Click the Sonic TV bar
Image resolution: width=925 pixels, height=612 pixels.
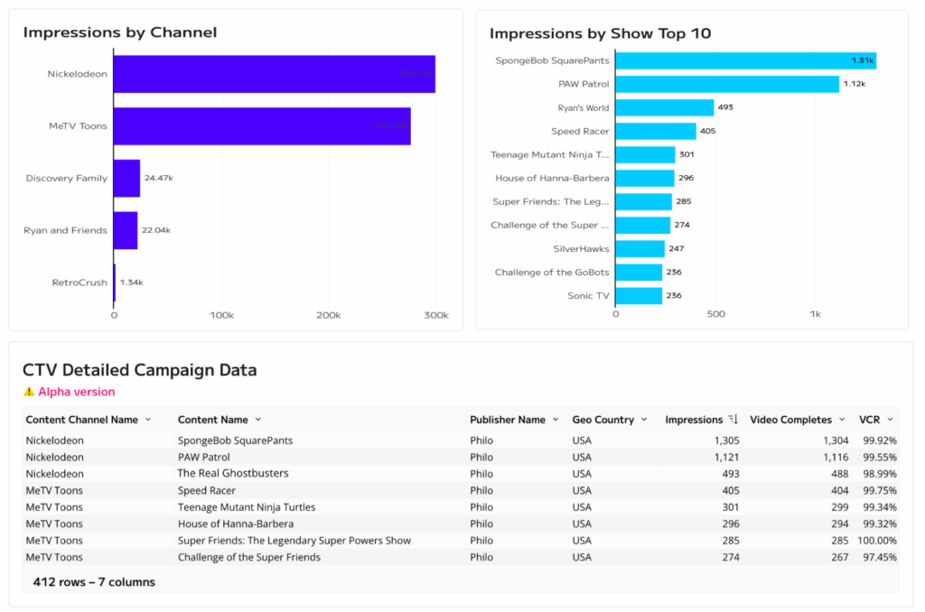(x=639, y=296)
